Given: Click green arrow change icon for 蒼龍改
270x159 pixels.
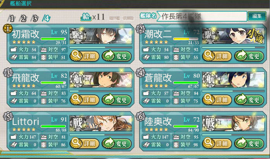Looking at the screenshot, I should [x=241, y=99].
